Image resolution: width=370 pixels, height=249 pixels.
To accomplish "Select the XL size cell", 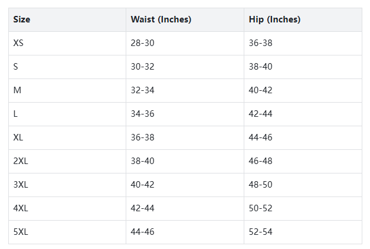I will [18, 137].
